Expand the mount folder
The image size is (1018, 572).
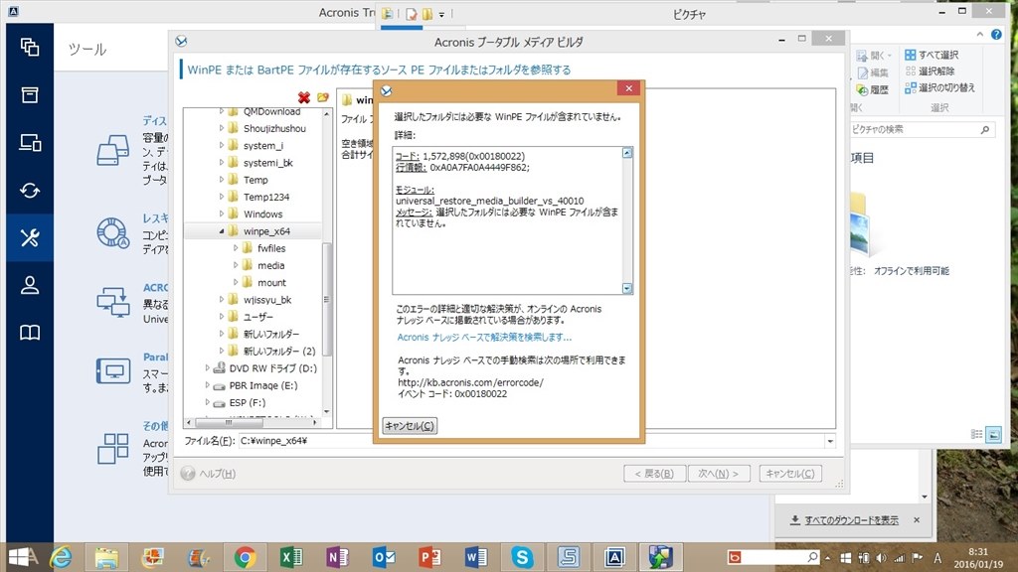(235, 283)
